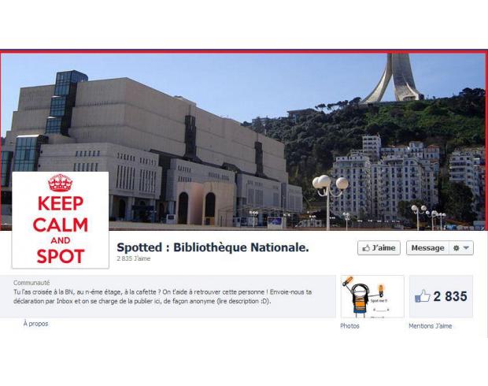Click the page description text
This screenshot has width=488, height=386.
pos(162,296)
